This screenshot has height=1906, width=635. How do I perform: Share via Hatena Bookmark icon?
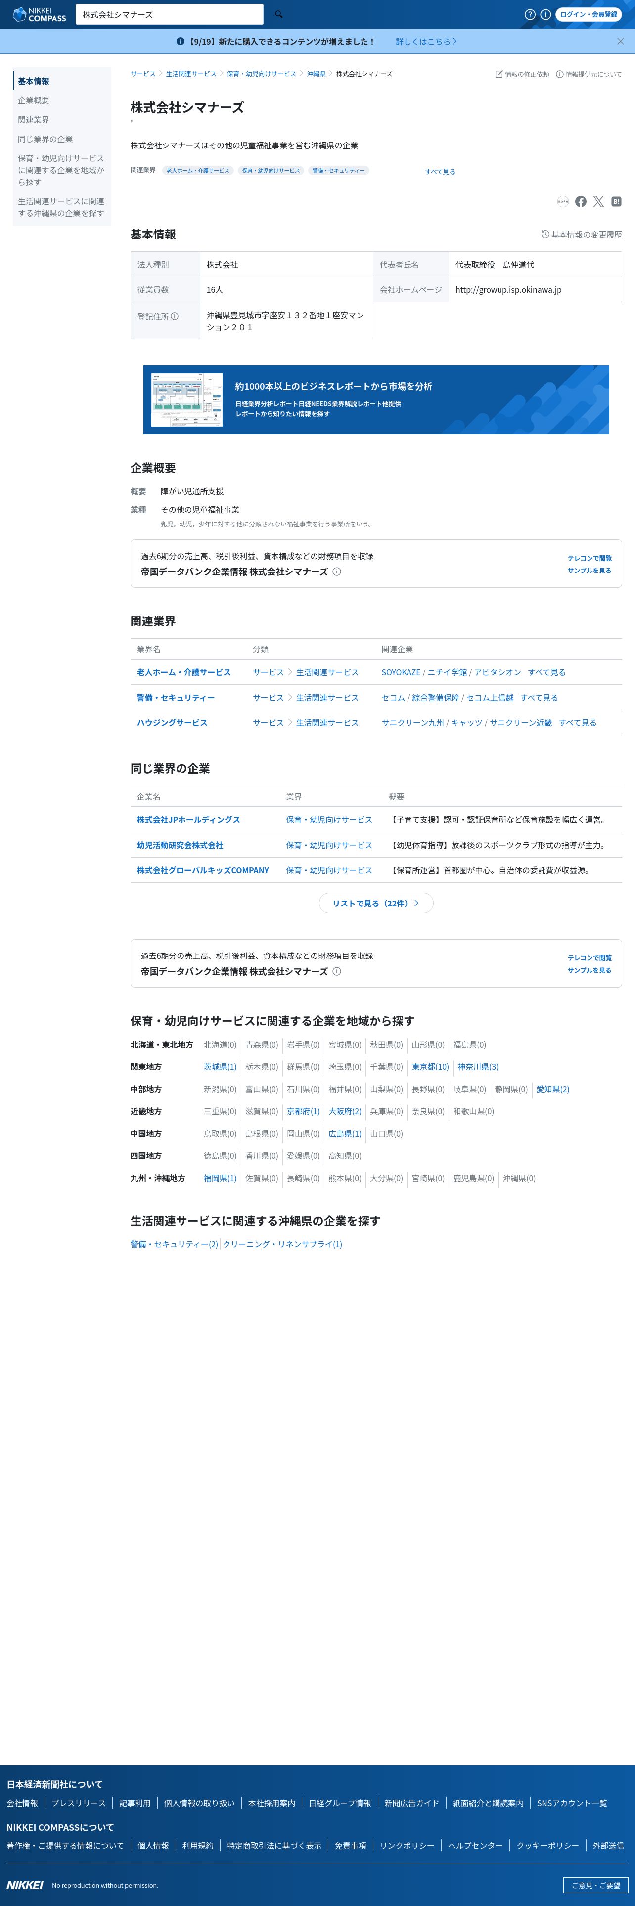617,201
